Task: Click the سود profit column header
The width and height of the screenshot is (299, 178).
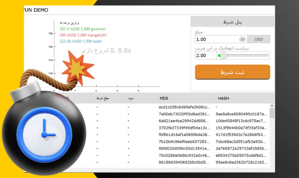Action: click(x=141, y=98)
